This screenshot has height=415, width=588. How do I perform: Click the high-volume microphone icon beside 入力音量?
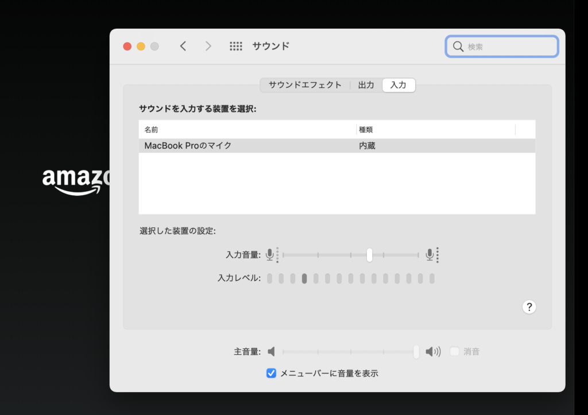pyautogui.click(x=430, y=255)
